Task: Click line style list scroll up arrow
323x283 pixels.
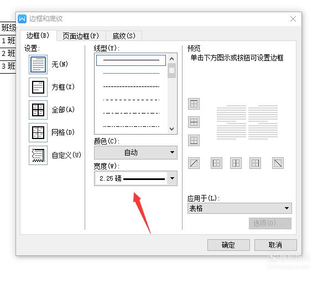Action: tap(172, 59)
